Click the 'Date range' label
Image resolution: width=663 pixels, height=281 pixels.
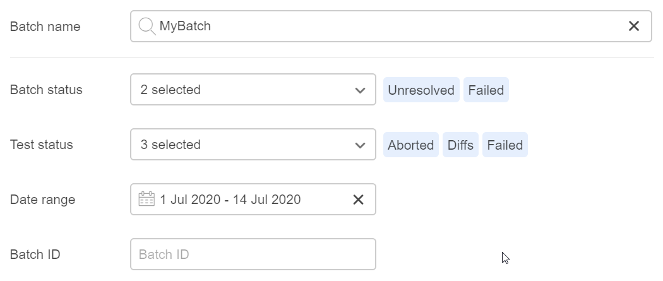43,200
